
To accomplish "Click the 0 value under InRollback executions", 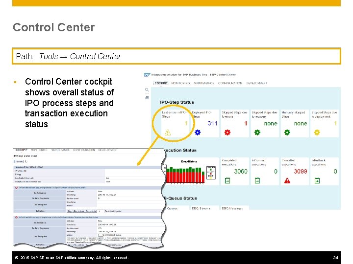I will coord(335,172).
